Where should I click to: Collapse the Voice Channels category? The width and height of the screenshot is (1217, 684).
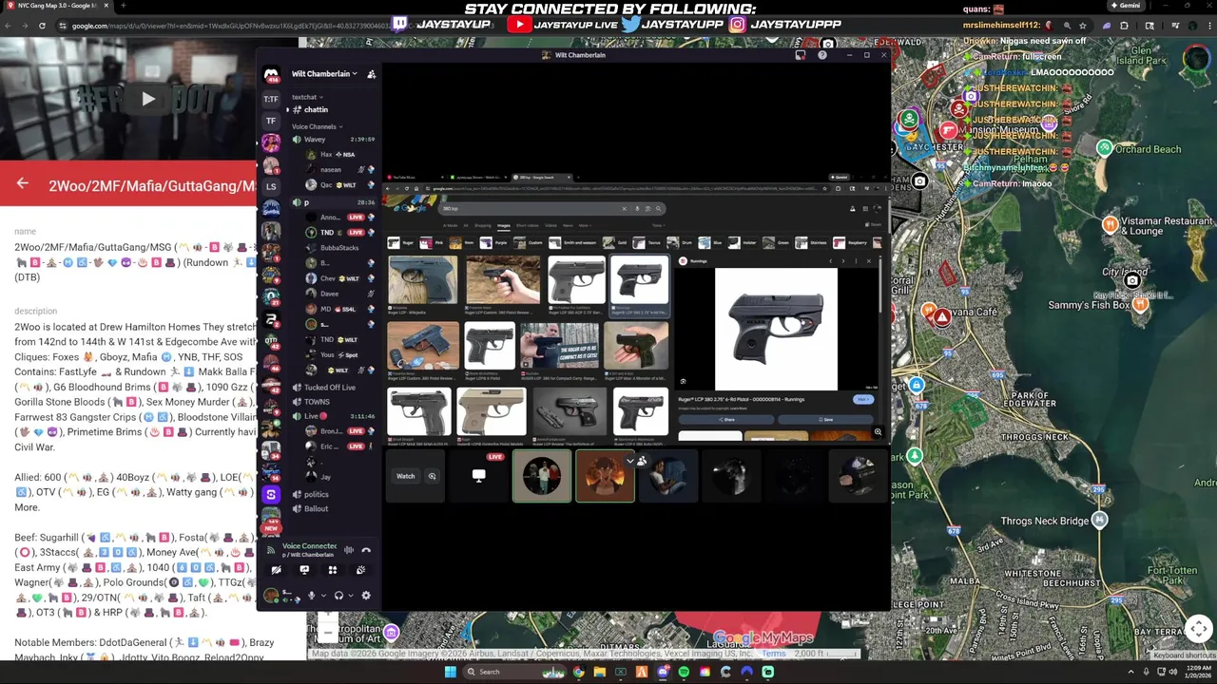click(317, 126)
